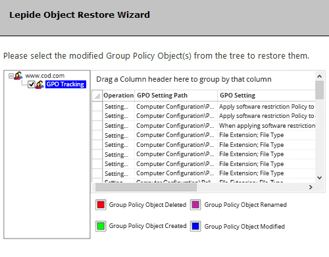The image size is (329, 257).
Task: Click the blue Modified color swatch
Action: pyautogui.click(x=195, y=226)
